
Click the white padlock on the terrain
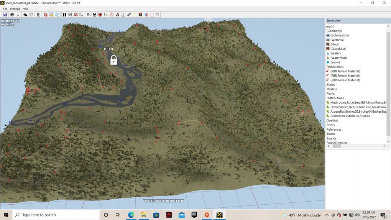114,60
